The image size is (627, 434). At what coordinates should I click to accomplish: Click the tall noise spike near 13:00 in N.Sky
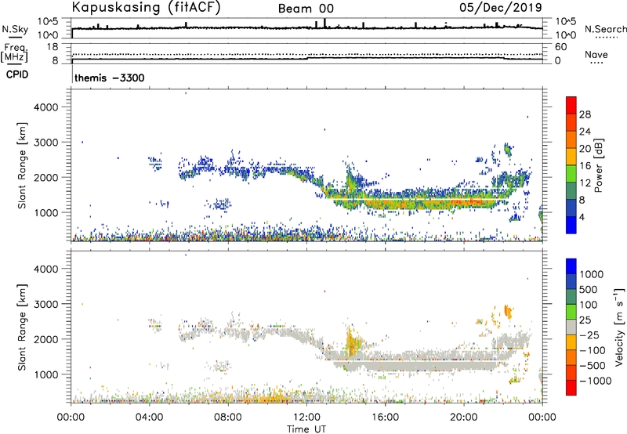point(324,24)
